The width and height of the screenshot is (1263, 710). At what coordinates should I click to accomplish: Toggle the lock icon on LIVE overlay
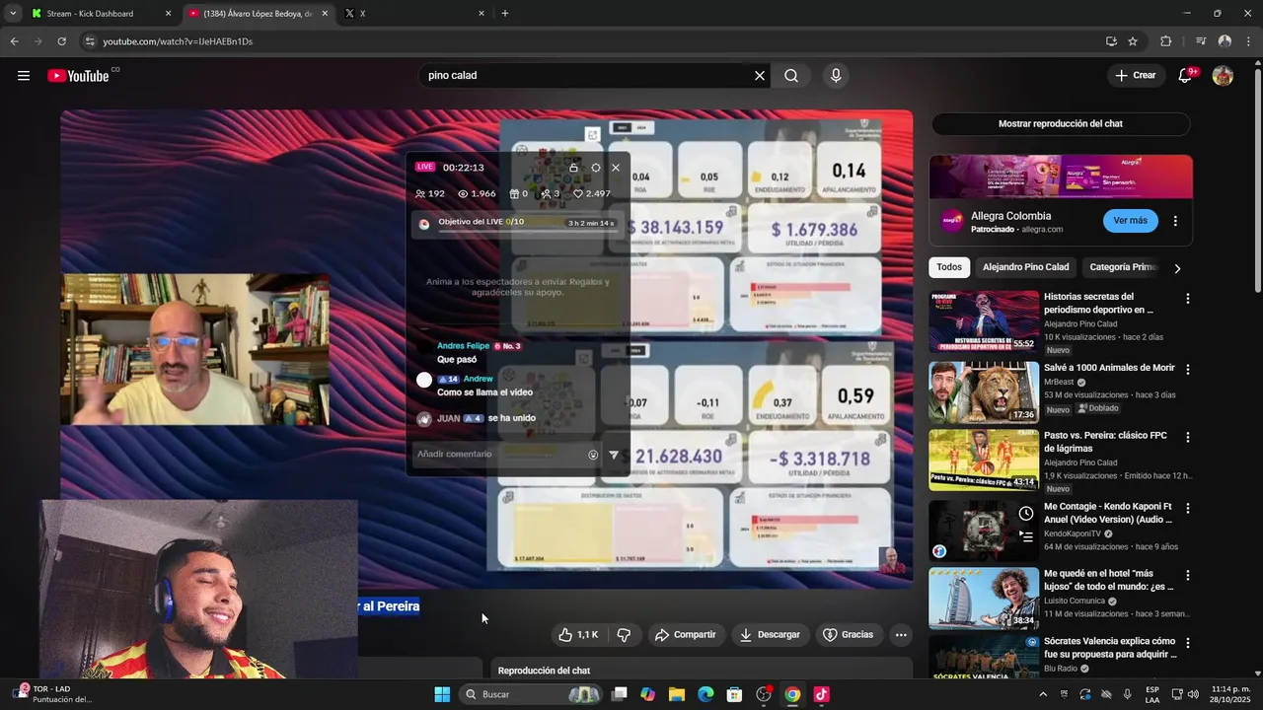tap(573, 168)
